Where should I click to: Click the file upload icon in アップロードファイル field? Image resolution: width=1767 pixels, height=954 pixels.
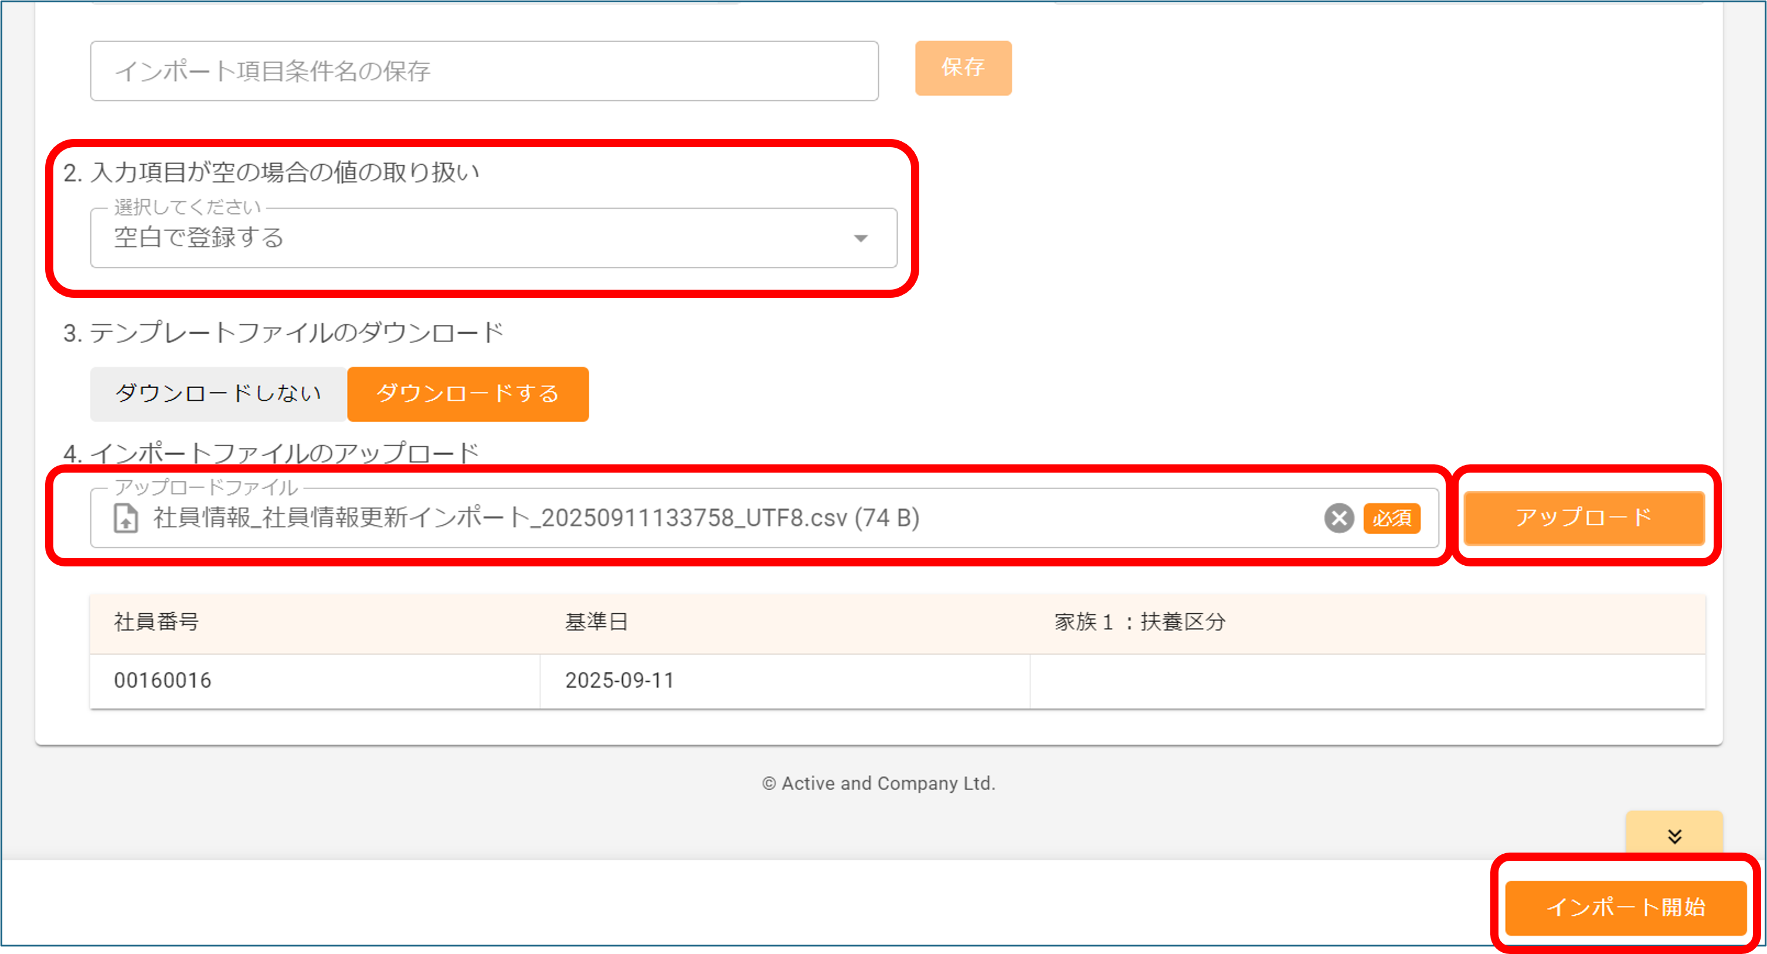tap(125, 519)
